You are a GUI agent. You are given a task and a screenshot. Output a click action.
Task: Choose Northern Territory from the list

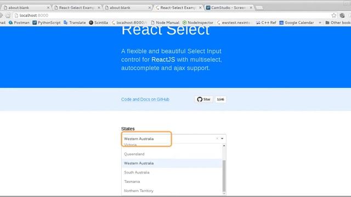(172, 191)
